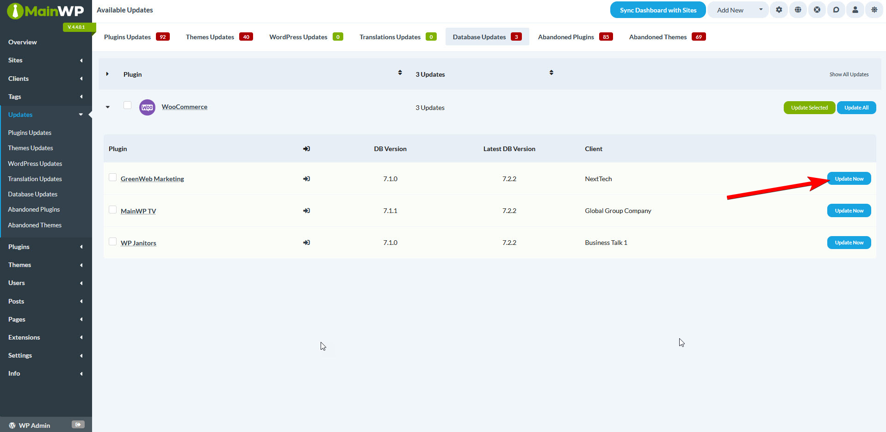886x432 pixels.
Task: Open settings gear icon in top bar
Action: click(x=779, y=10)
